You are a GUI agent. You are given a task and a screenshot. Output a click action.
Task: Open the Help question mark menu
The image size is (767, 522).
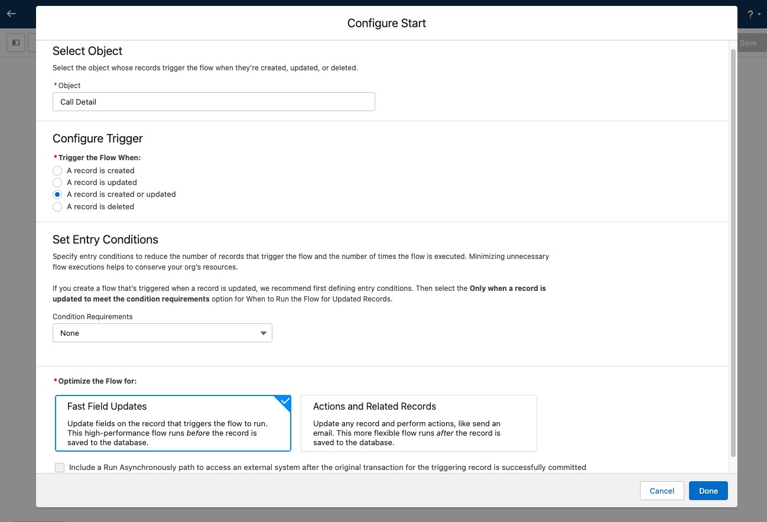click(751, 14)
